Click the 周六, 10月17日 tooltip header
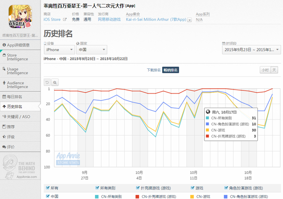Viewport: 283px width, 199px height. click(222, 112)
